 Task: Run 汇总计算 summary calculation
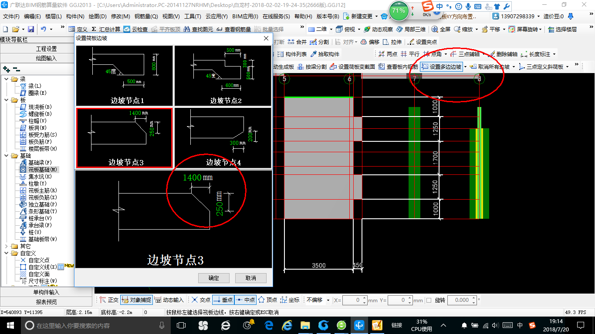point(106,29)
